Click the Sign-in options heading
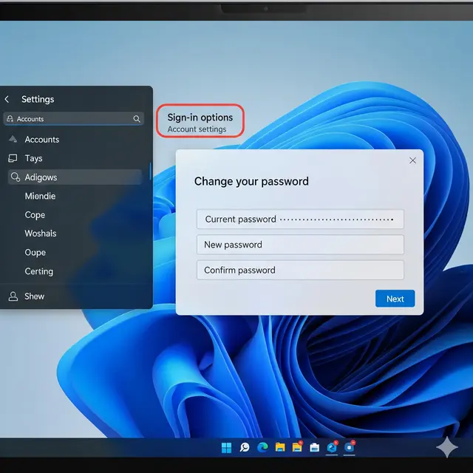 [200, 118]
